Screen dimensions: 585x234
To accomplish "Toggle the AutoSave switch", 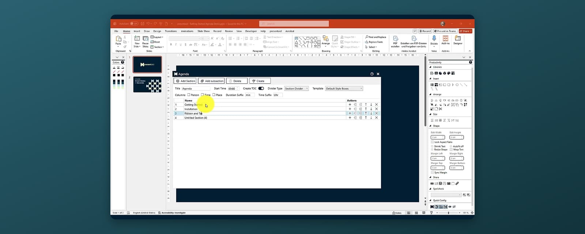I will 134,24.
